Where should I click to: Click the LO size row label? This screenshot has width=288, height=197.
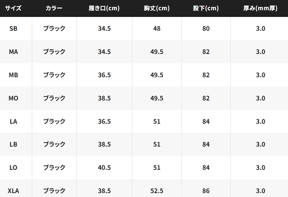tap(13, 167)
